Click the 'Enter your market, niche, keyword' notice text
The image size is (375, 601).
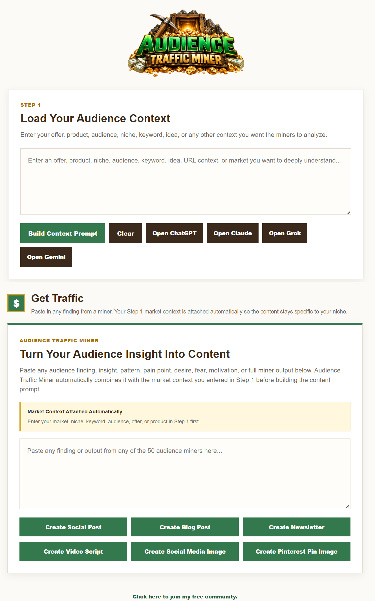tap(114, 422)
